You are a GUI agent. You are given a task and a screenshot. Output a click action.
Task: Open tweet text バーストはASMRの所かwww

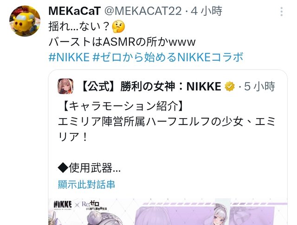click(122, 42)
